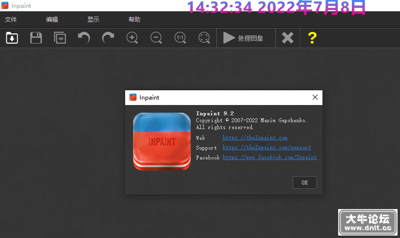The height and width of the screenshot is (238, 400).
Task: Click the Inpaint app icon in main title bar
Action: pos(5,5)
